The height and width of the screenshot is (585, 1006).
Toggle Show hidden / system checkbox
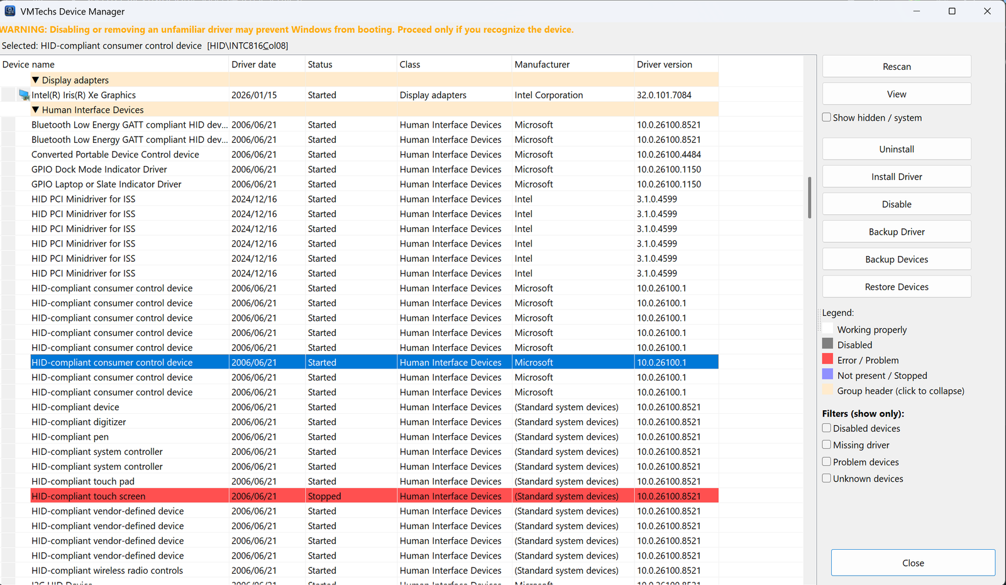[827, 117]
